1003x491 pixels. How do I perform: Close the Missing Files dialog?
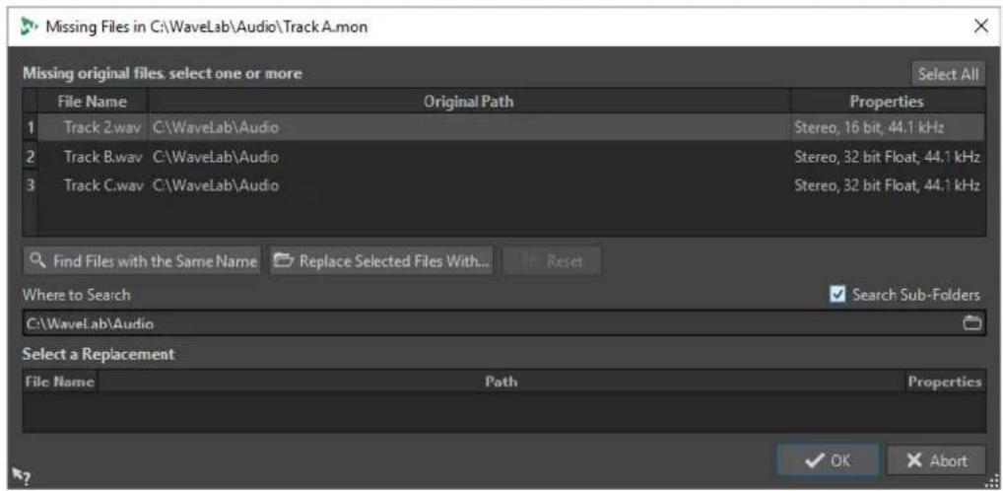[980, 27]
